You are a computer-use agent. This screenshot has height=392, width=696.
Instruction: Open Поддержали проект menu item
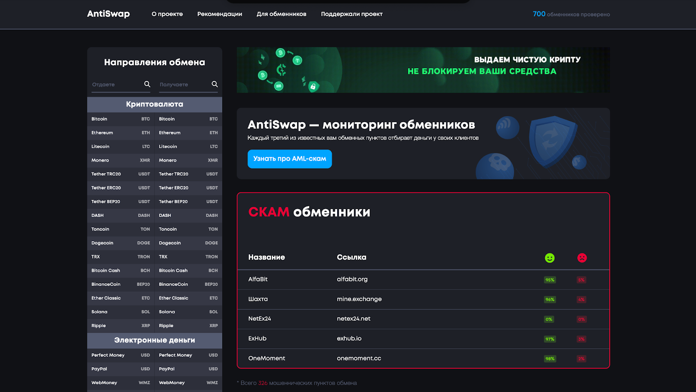(352, 14)
